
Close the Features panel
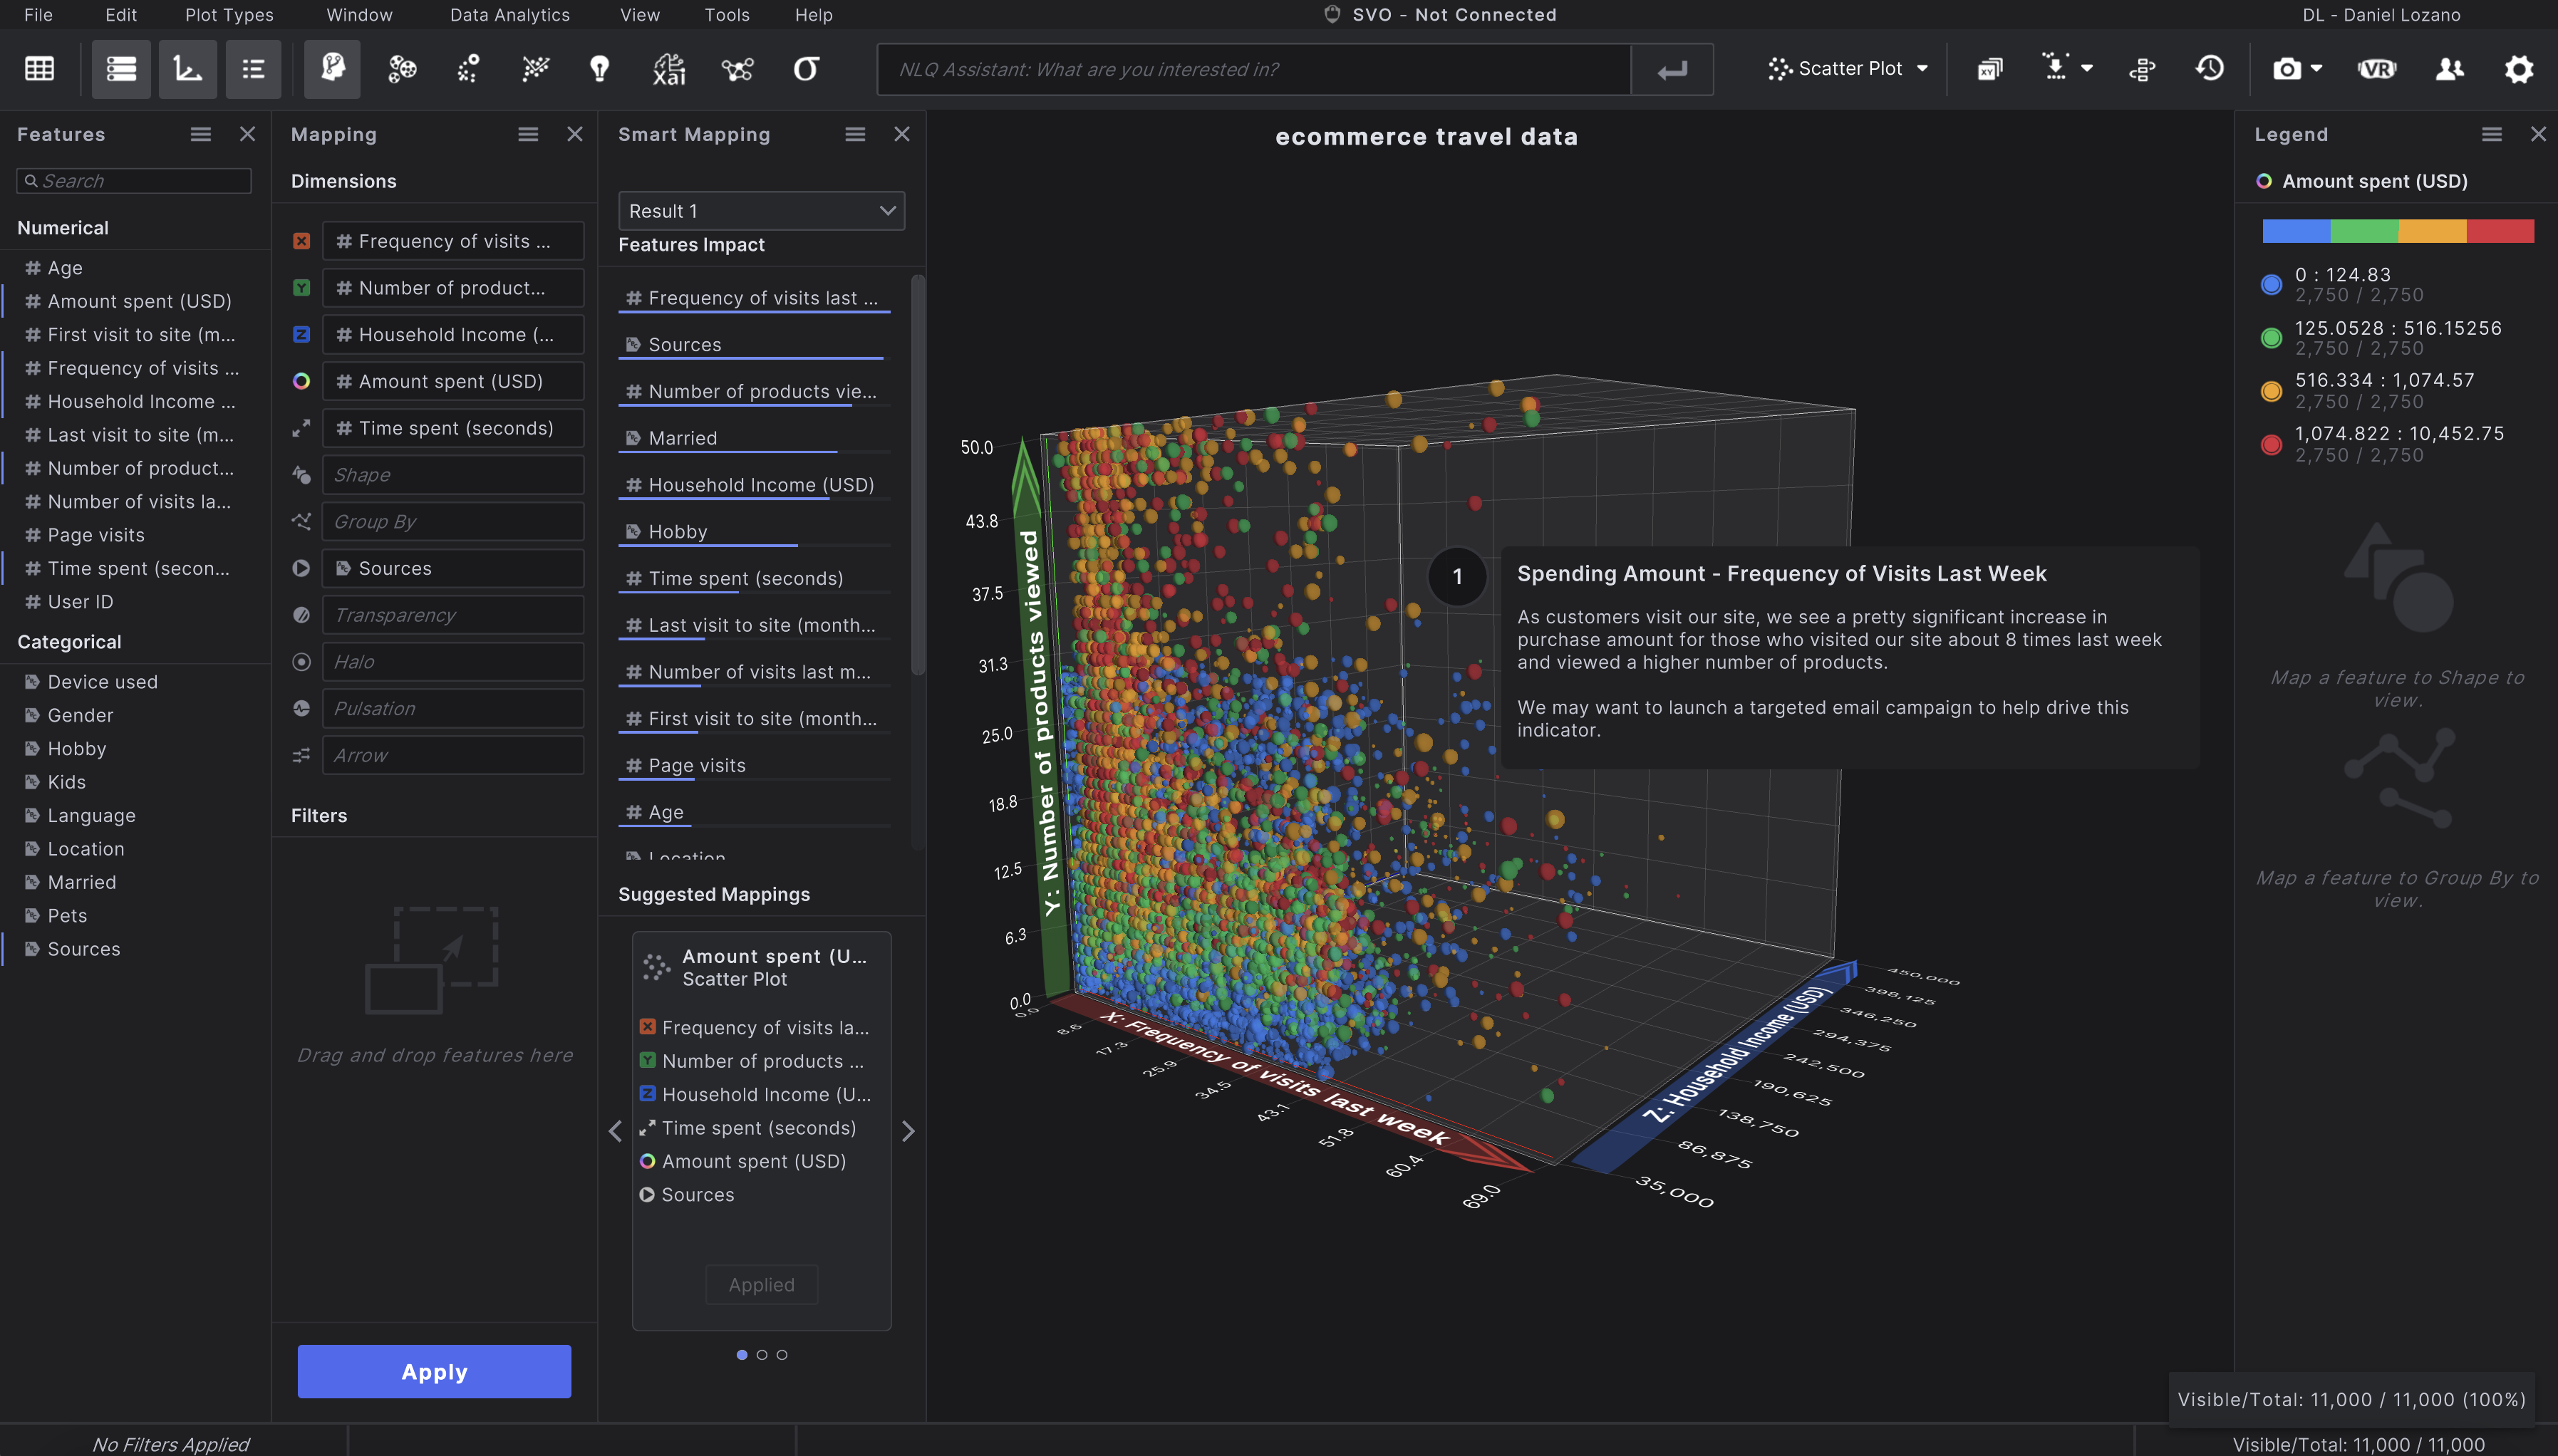coord(247,133)
